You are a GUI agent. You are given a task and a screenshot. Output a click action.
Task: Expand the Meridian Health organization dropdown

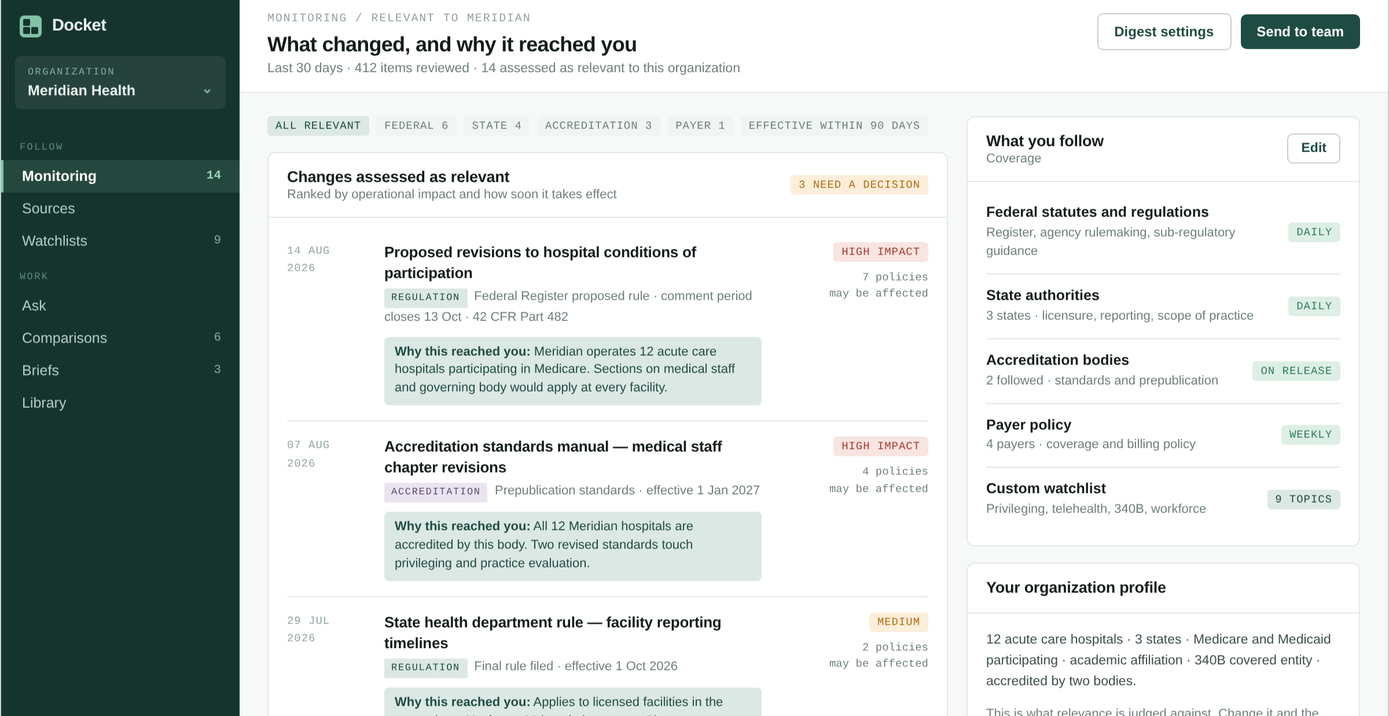pyautogui.click(x=120, y=83)
